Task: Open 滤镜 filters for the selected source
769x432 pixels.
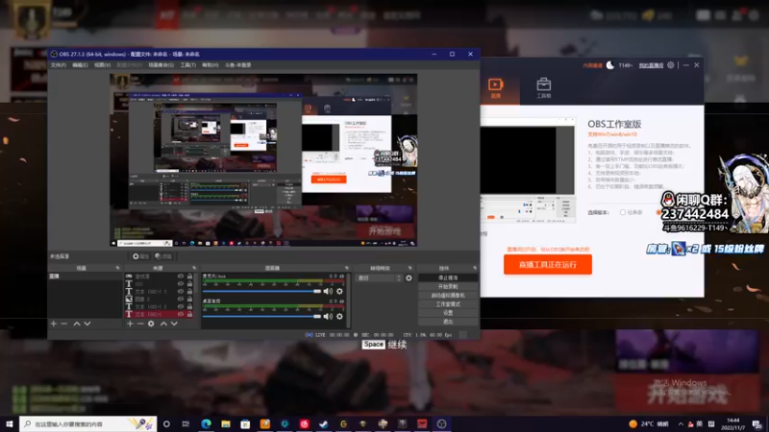Action: (163, 256)
